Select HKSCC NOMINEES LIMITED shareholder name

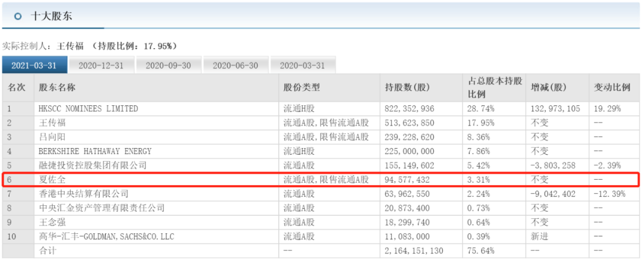tap(89, 109)
